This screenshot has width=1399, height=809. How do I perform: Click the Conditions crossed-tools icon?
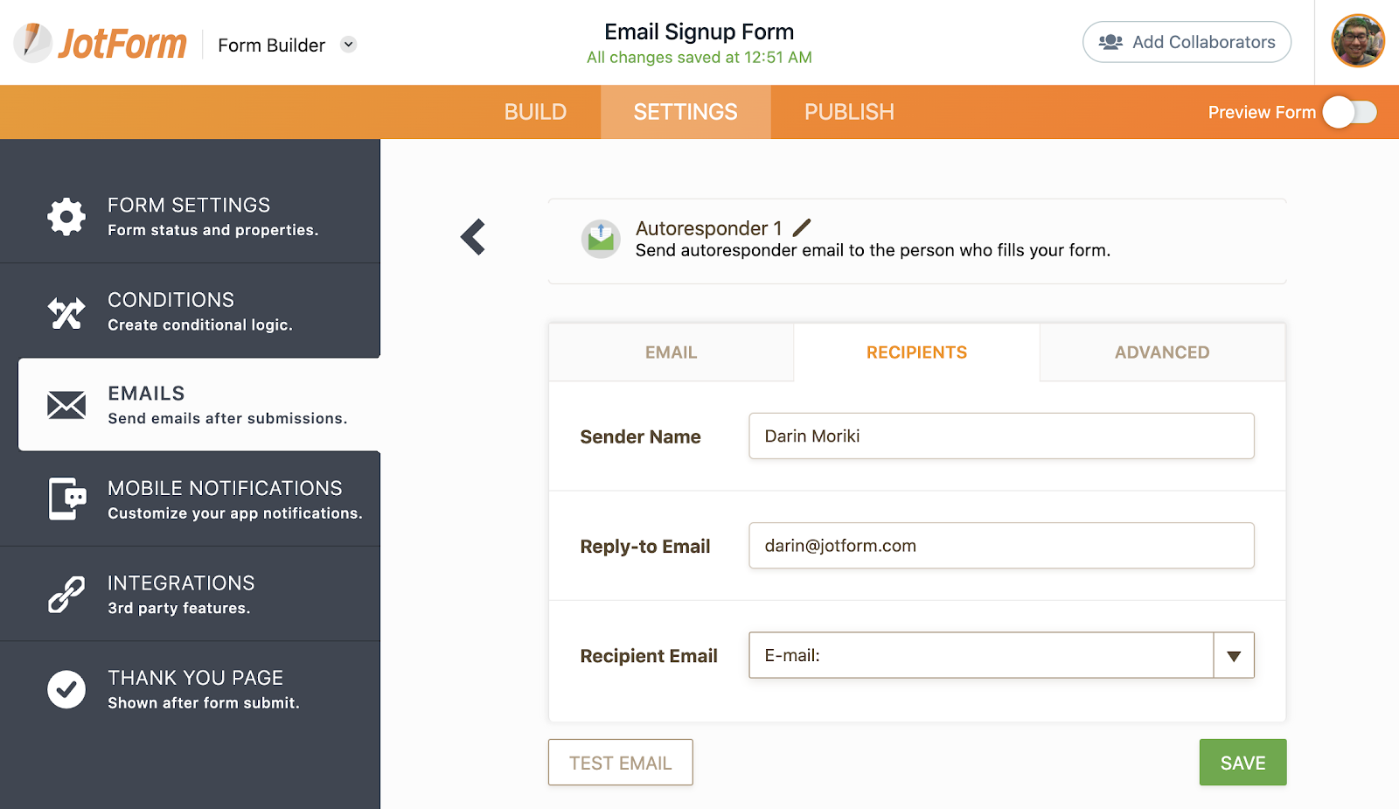tap(66, 312)
